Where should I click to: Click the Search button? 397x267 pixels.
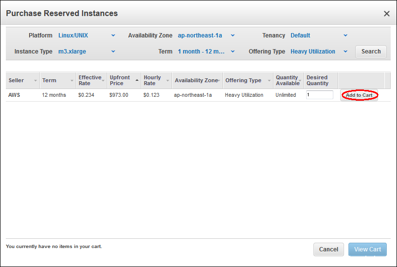[x=371, y=52]
